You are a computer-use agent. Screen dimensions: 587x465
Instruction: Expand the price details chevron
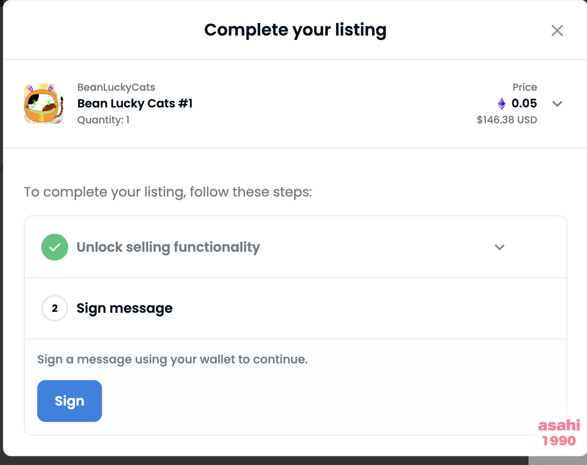[557, 104]
